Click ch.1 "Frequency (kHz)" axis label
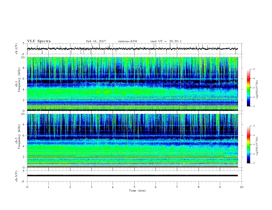This screenshot has height=210, width=272. (x=19, y=80)
